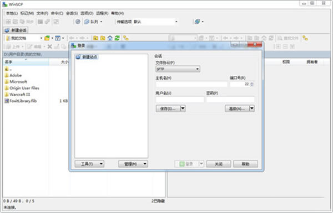The height and width of the screenshot is (213, 333).
Task: Go to the root directory in the left panel
Action: click(103, 38)
